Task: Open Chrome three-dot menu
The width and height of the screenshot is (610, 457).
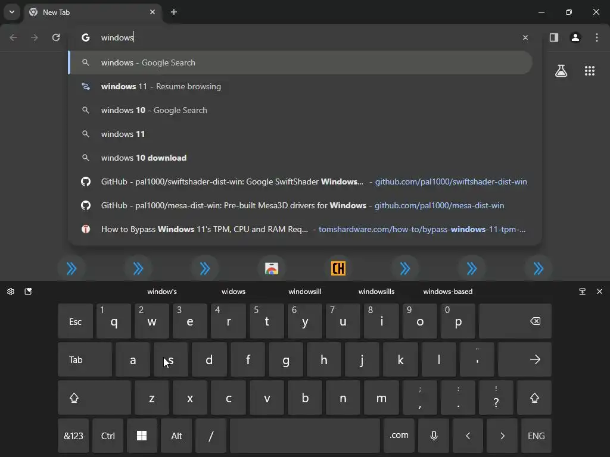Action: click(597, 37)
